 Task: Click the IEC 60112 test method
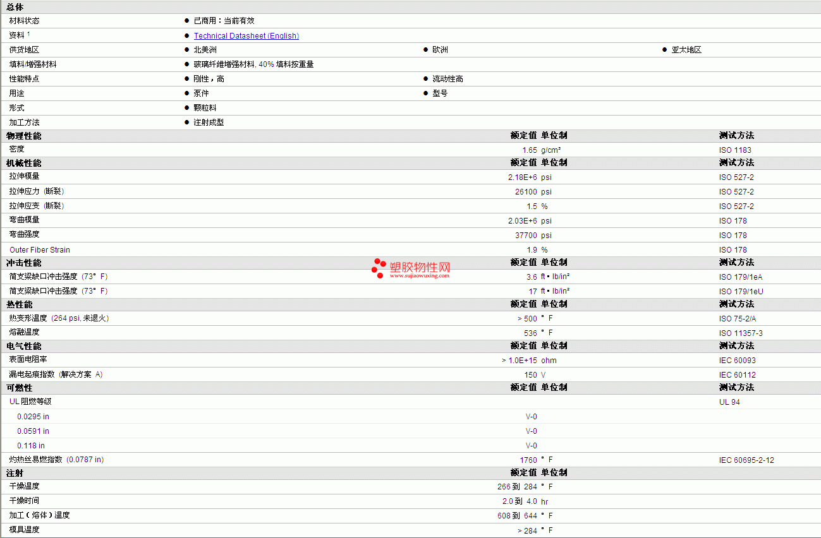point(737,375)
